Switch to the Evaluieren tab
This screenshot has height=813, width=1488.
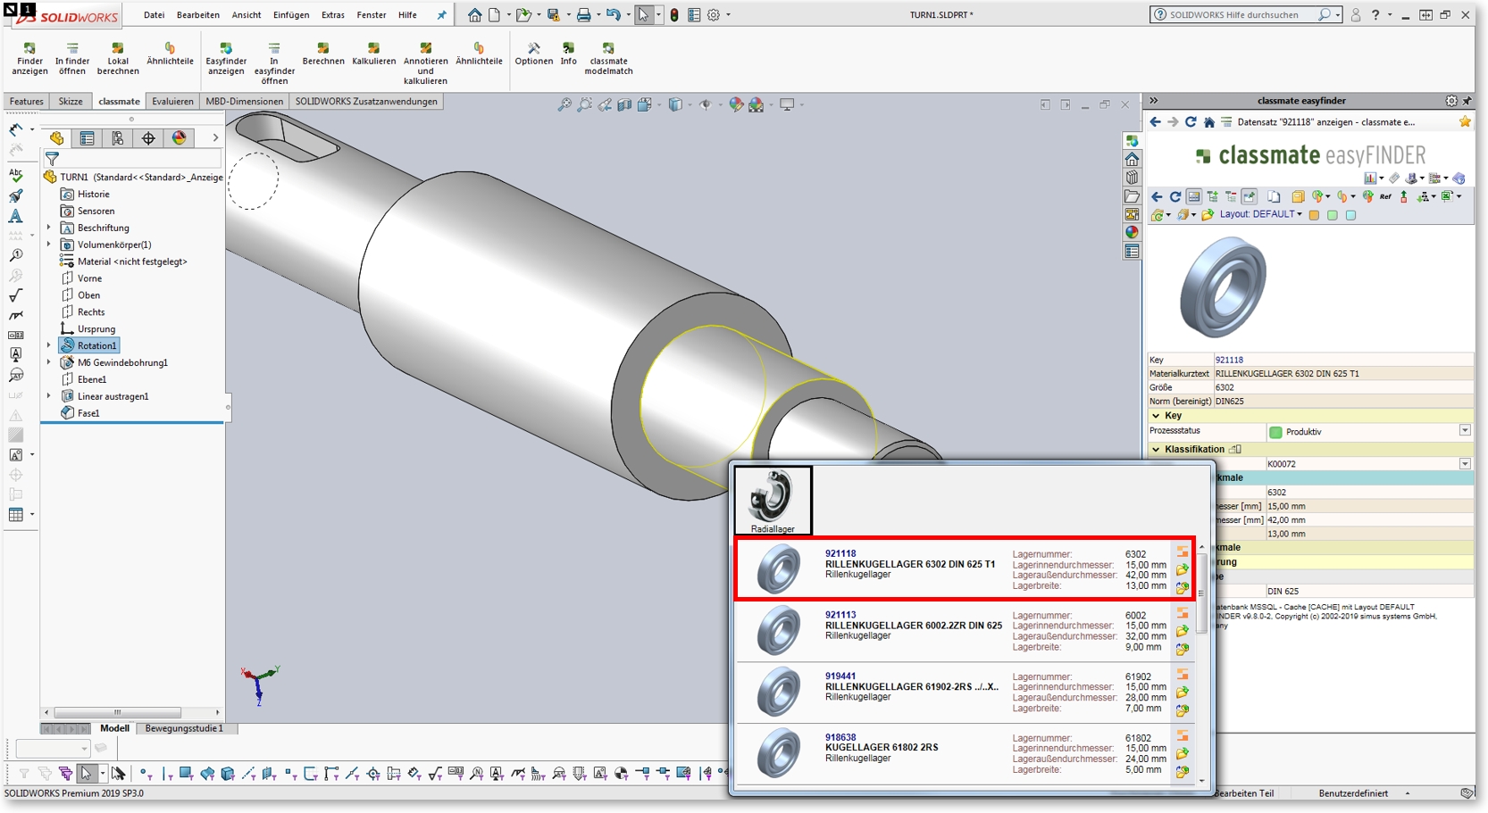click(x=172, y=102)
